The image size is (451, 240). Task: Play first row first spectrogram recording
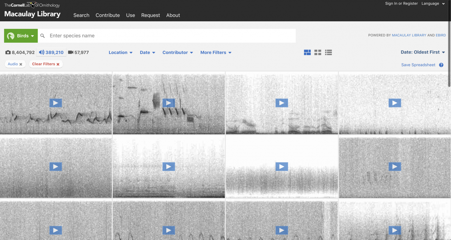(56, 103)
